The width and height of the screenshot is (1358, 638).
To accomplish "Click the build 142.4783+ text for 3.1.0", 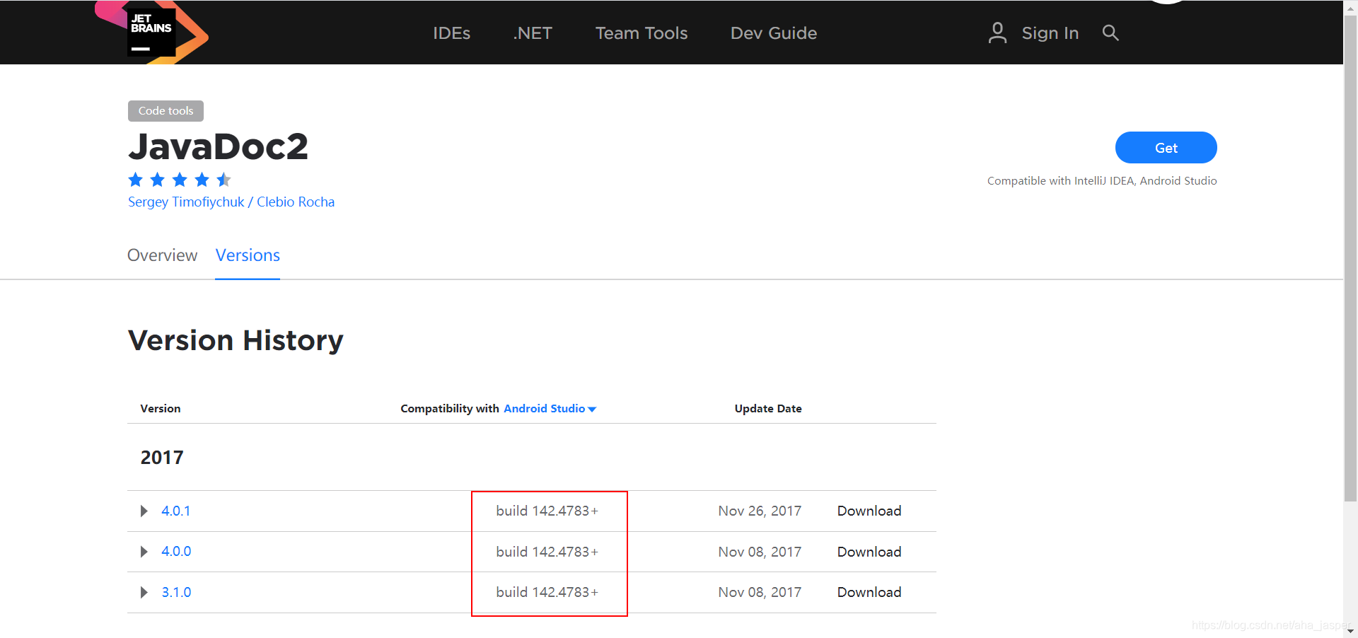I will (x=547, y=593).
